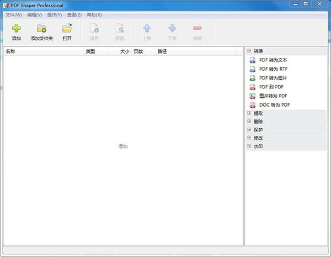Open a file with 打开 icon

pyautogui.click(x=67, y=29)
